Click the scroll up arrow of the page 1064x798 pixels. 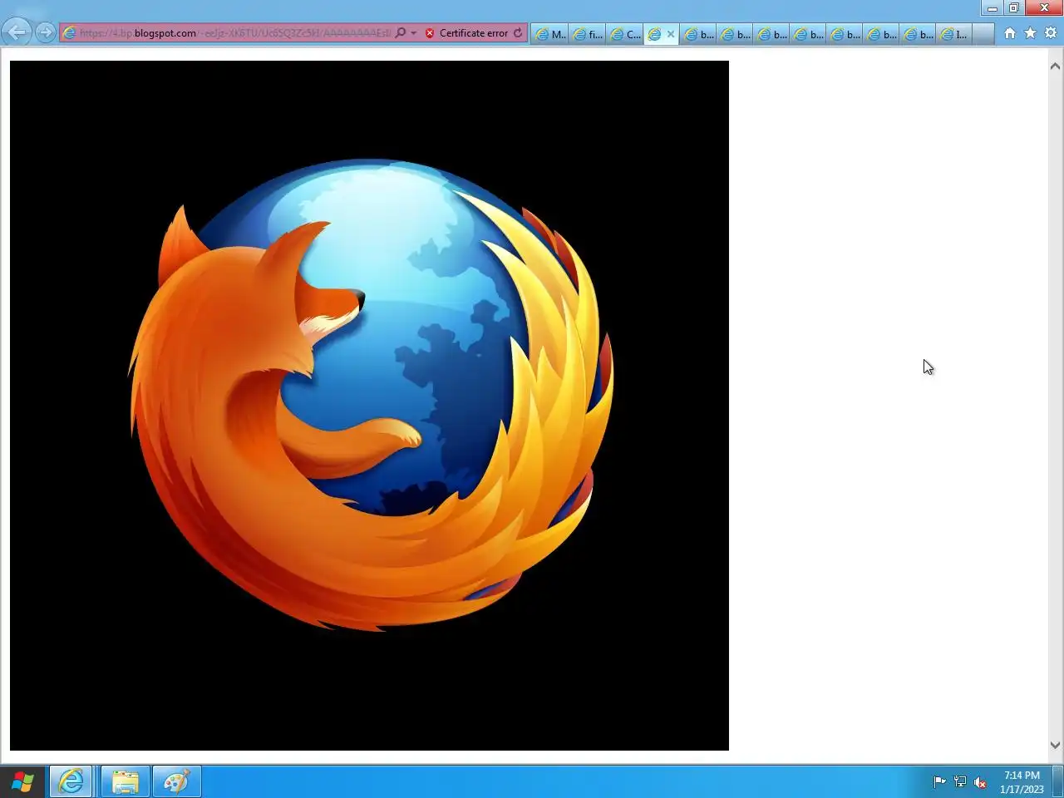1056,66
